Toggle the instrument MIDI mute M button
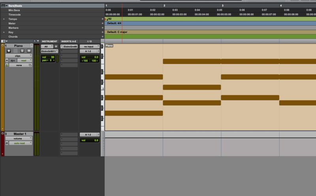The image size is (316, 196). pyautogui.click(x=56, y=46)
